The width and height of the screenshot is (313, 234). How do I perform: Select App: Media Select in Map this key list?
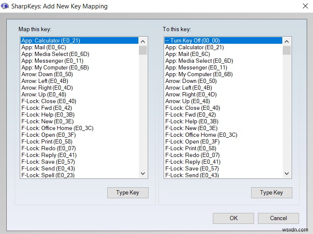(80, 54)
